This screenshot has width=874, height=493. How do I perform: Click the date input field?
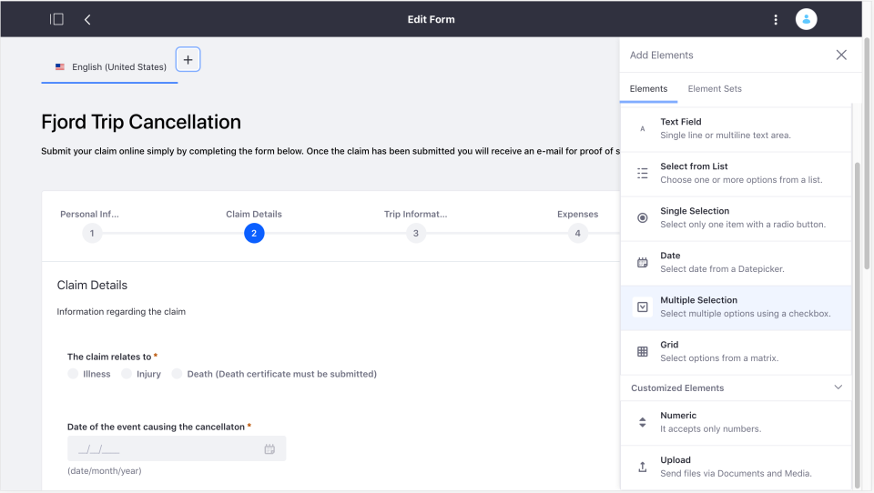pos(177,448)
